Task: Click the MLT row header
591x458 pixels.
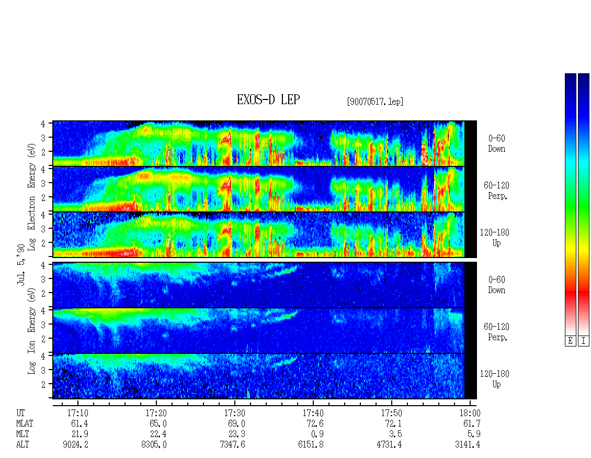Action: (22, 434)
